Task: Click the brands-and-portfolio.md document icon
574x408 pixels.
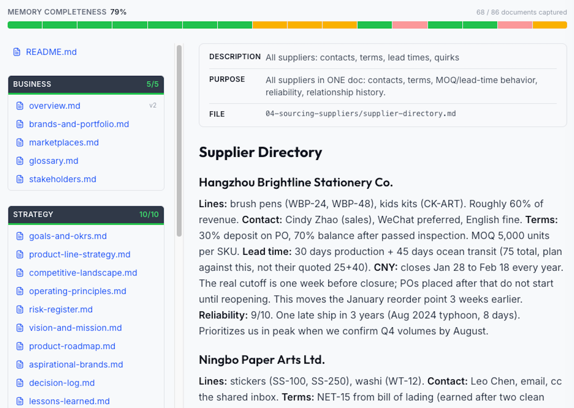Action: click(x=20, y=124)
